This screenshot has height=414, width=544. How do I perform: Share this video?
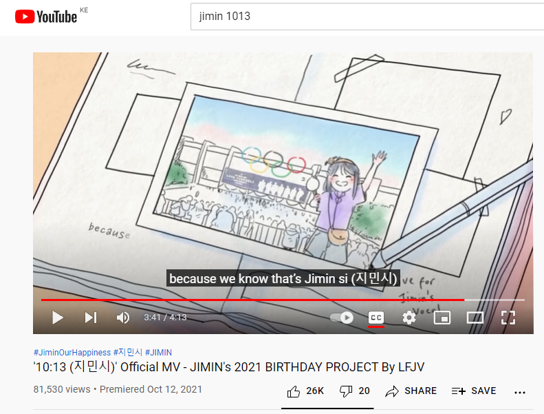pos(411,391)
